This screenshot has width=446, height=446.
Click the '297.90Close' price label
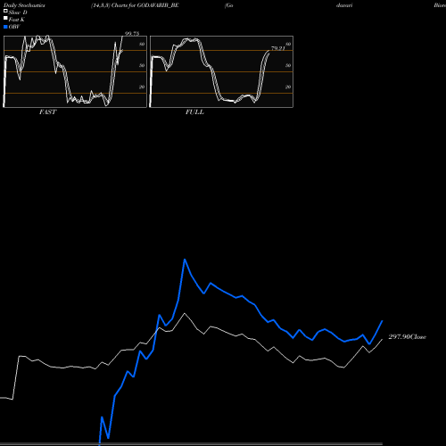point(408,337)
